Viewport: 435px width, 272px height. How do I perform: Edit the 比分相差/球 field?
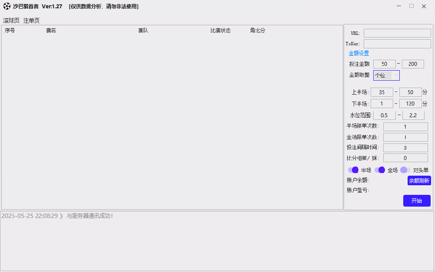tap(405, 158)
